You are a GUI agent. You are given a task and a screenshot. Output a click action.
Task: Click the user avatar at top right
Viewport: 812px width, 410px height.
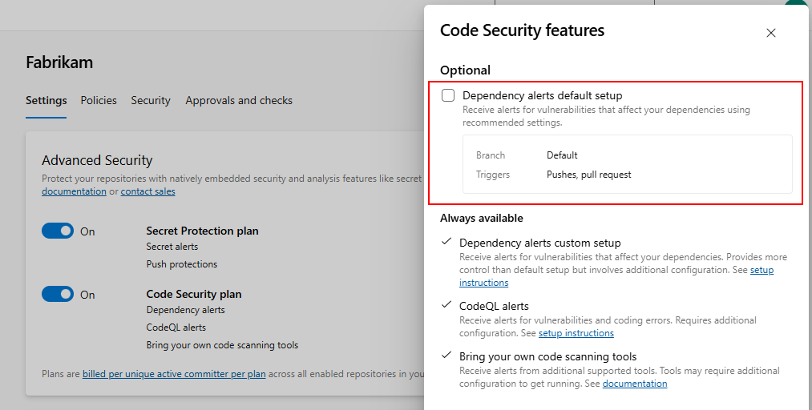[x=796, y=4]
